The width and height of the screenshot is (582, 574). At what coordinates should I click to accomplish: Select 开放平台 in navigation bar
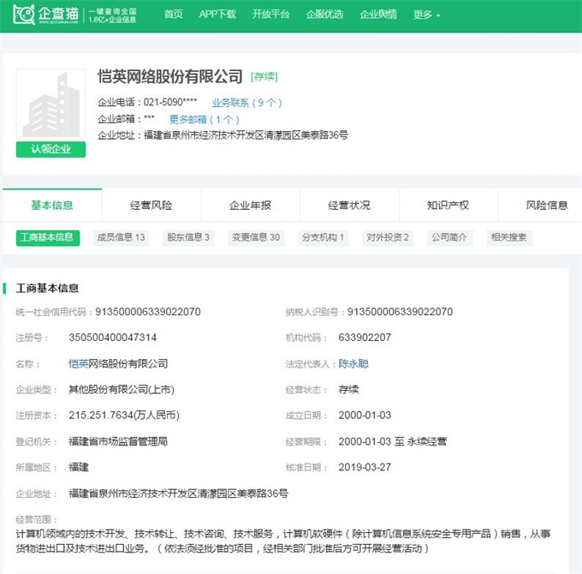(x=270, y=15)
